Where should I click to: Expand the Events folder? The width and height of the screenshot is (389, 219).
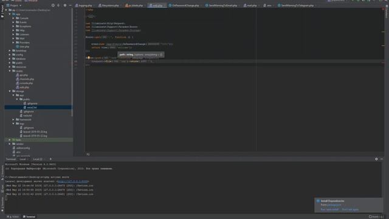(13, 22)
